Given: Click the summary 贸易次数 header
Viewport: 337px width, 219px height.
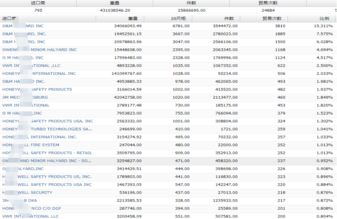Looking at the screenshot, I should (268, 3).
